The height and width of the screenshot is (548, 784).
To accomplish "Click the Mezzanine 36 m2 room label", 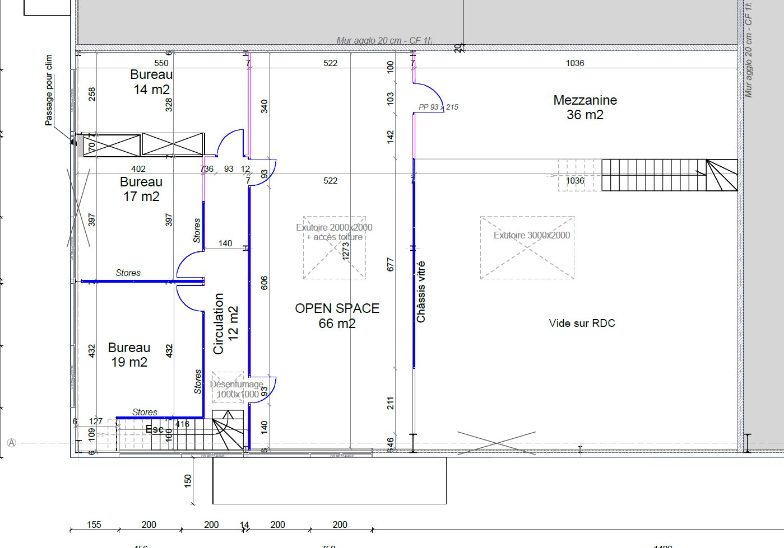I will (x=585, y=107).
